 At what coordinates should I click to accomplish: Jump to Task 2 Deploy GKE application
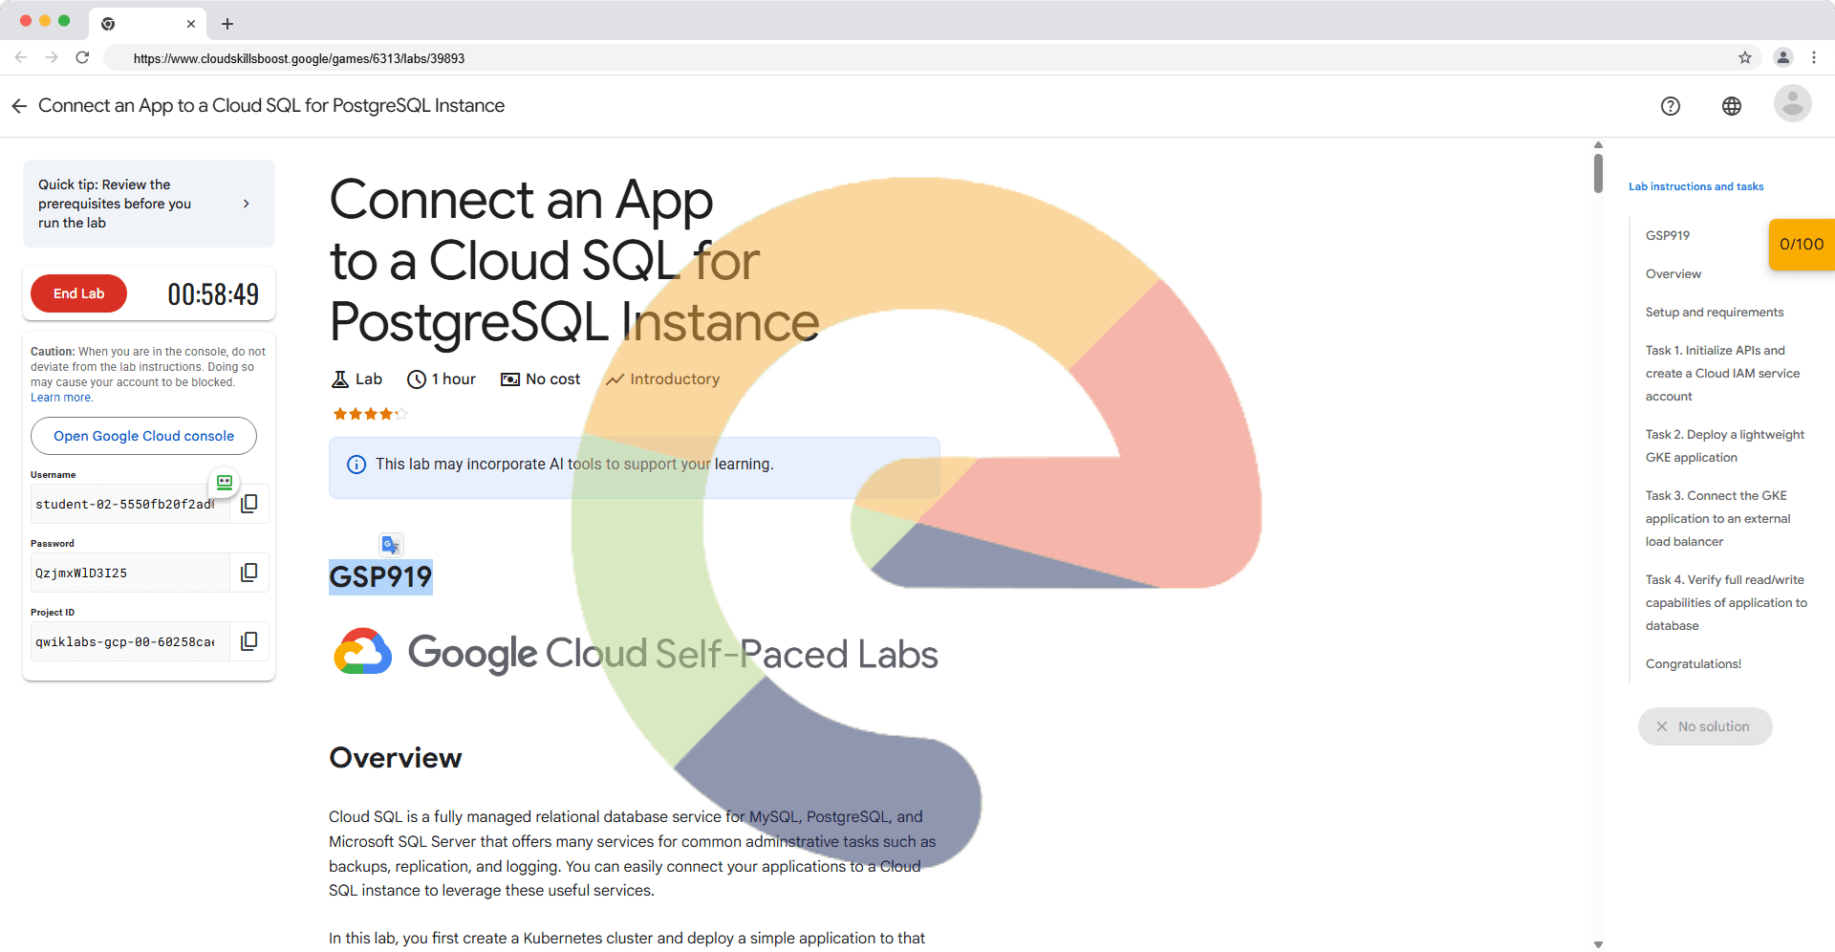coord(1724,445)
